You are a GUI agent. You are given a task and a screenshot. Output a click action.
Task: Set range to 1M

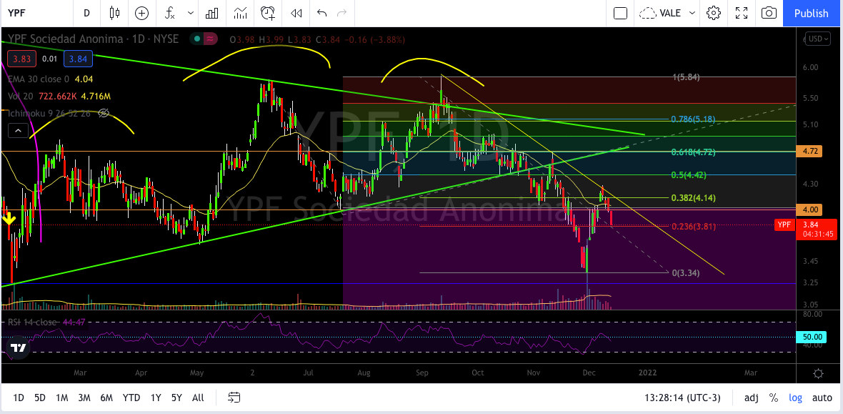click(x=62, y=398)
